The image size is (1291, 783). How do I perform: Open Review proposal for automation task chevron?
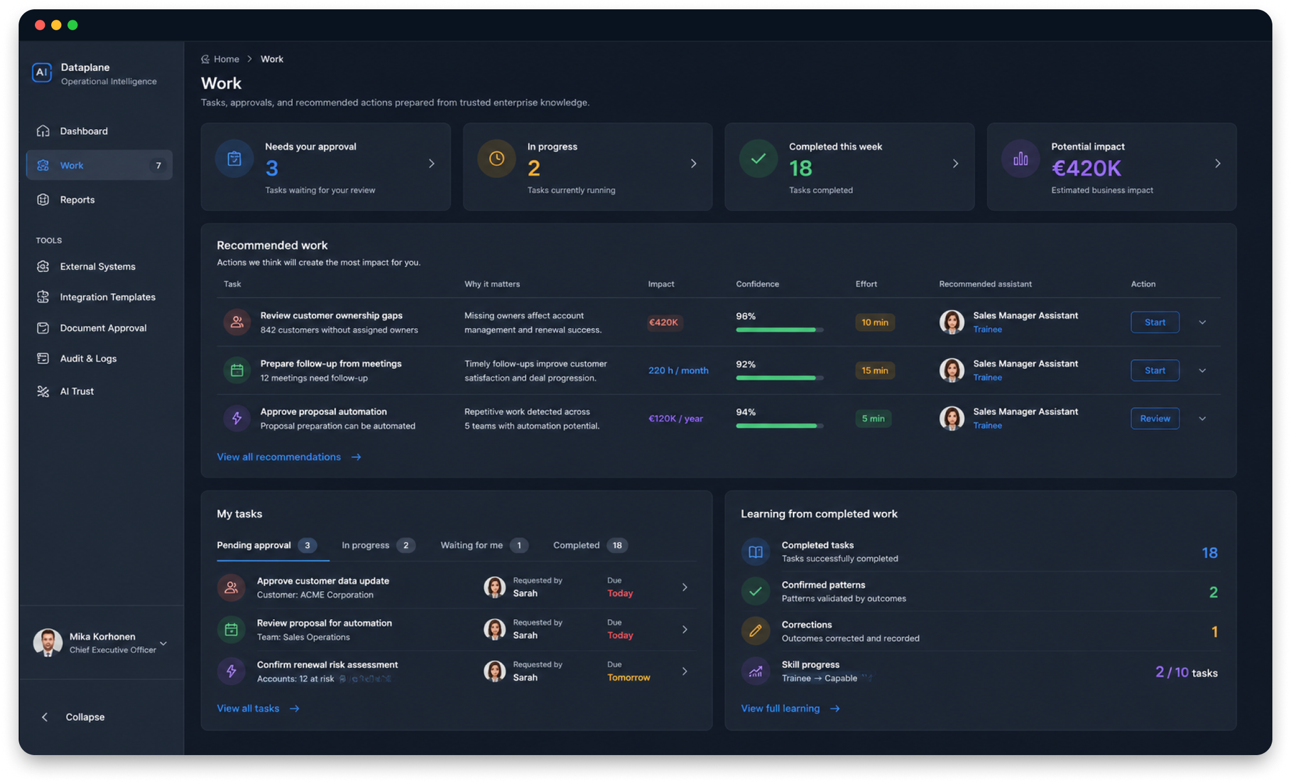tap(684, 629)
